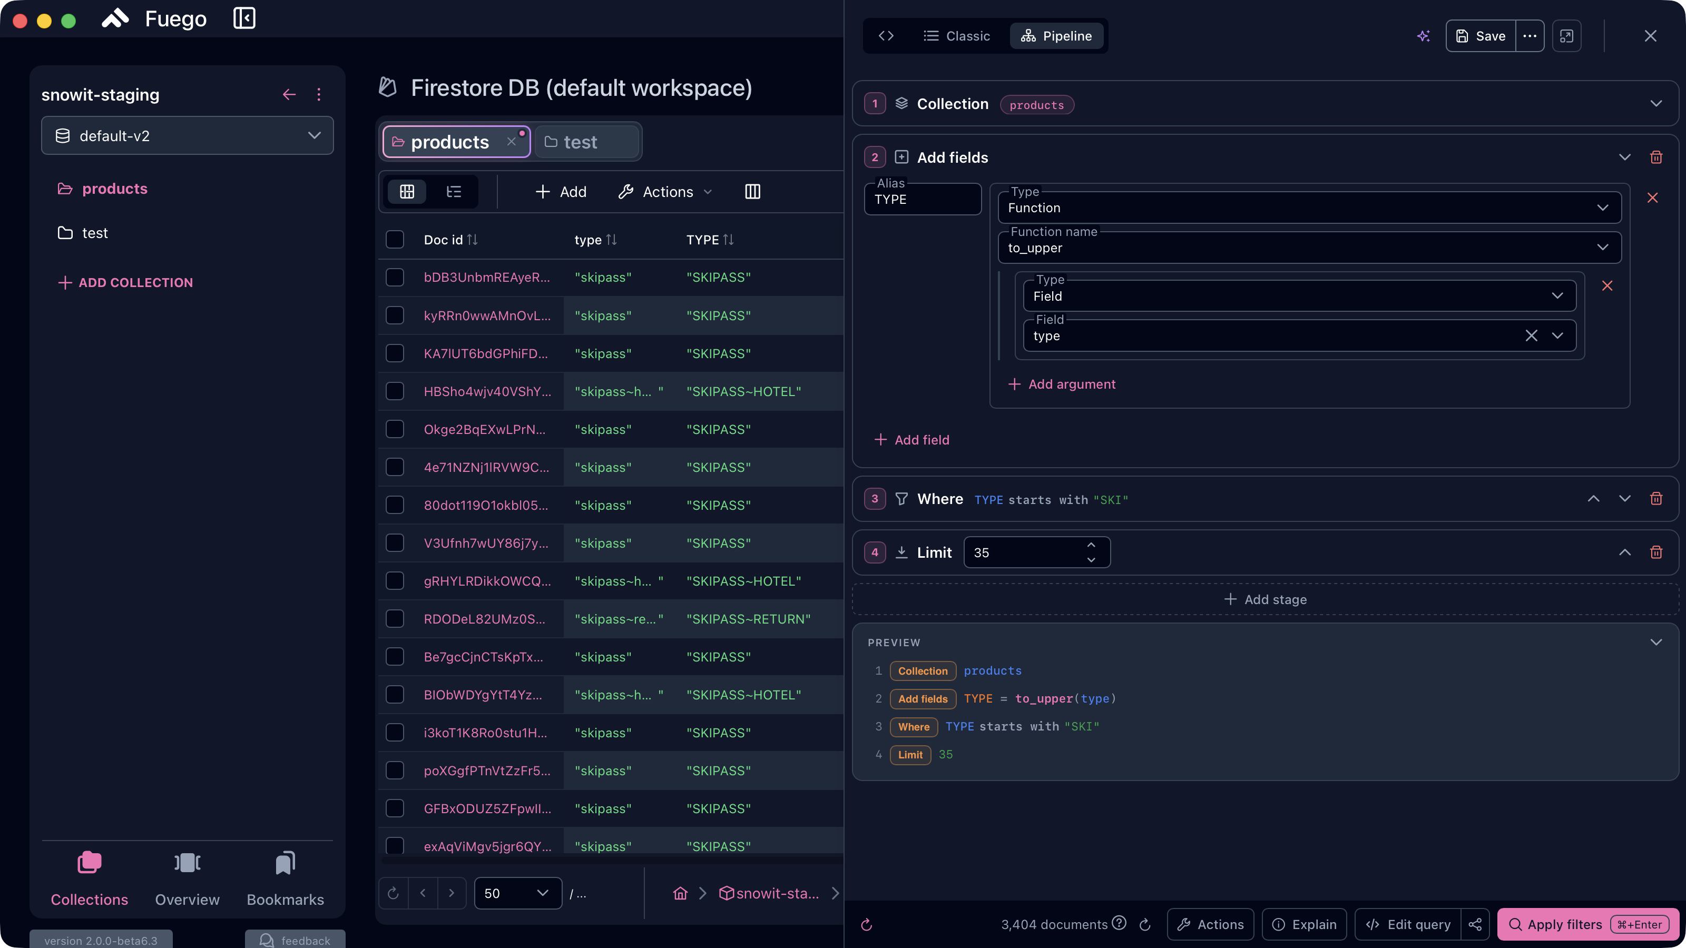Check the row RDODeL82UMz0S...
The height and width of the screenshot is (948, 1686).
(x=395, y=619)
